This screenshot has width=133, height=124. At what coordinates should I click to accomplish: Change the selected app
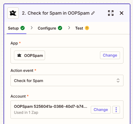pos(110,55)
